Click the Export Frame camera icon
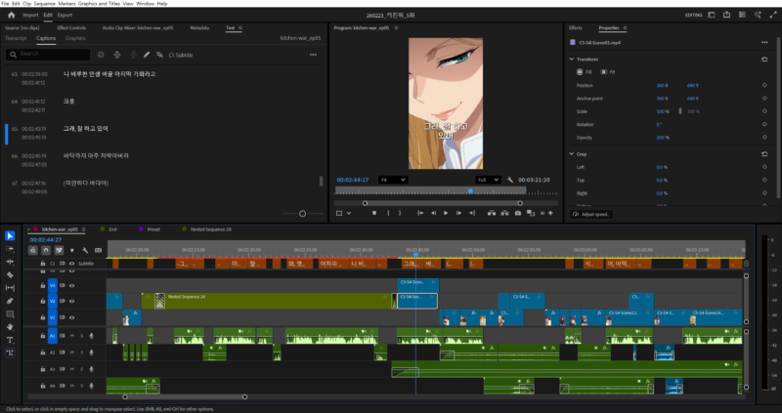The width and height of the screenshot is (782, 413). point(518,213)
